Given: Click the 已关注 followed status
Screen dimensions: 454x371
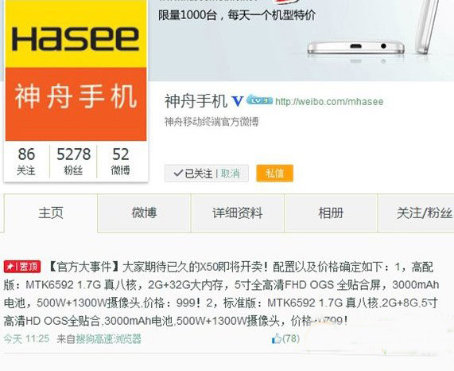Looking at the screenshot, I should pyautogui.click(x=193, y=174).
